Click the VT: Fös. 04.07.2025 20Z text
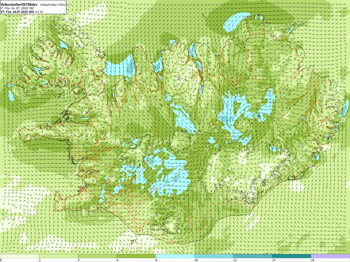 click(x=17, y=12)
